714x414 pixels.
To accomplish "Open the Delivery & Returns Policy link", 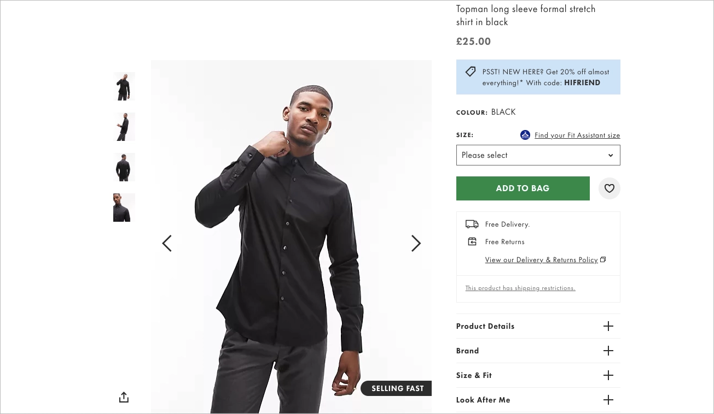I will point(541,259).
